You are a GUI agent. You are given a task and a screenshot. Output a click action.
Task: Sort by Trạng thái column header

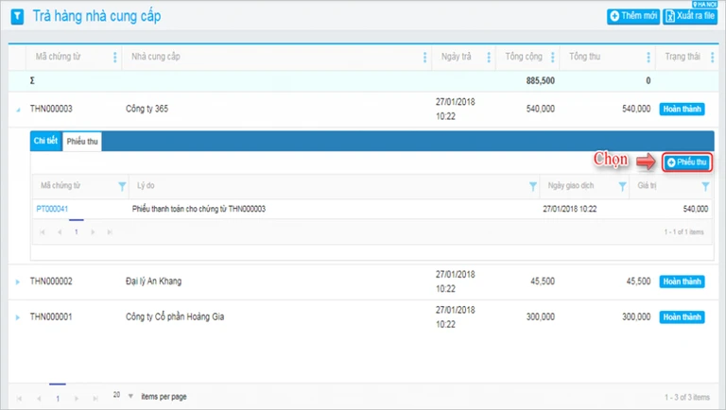(x=683, y=57)
